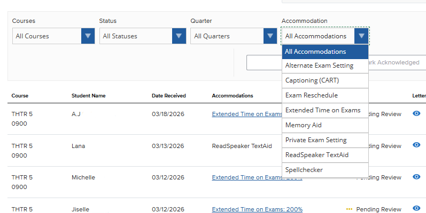This screenshot has width=426, height=213.
Task: View the letter eye icon for Michelle
Action: pyautogui.click(x=416, y=177)
